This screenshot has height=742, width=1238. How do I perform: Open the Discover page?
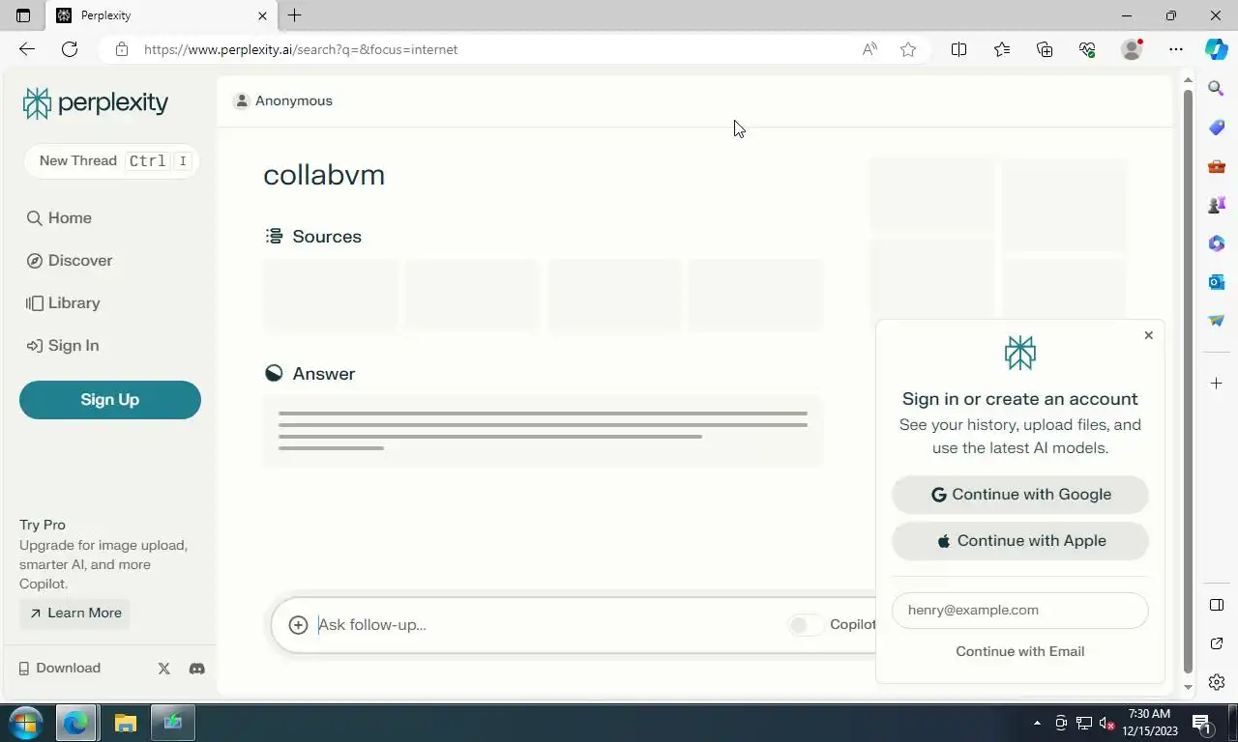69,261
